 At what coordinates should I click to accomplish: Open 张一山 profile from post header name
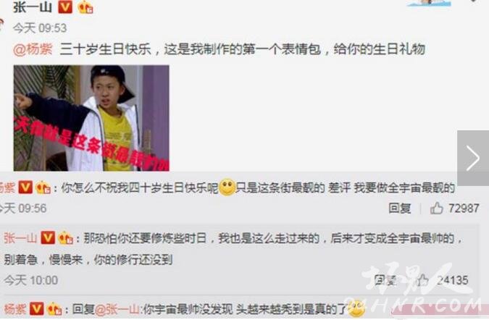coord(33,7)
